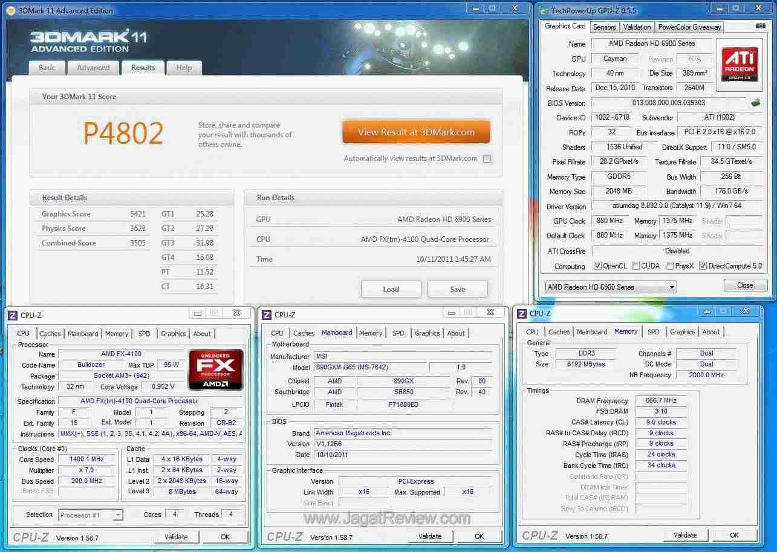777x552 pixels.
Task: Select the active Memory tab in the right CPU-Z window
Action: [626, 331]
